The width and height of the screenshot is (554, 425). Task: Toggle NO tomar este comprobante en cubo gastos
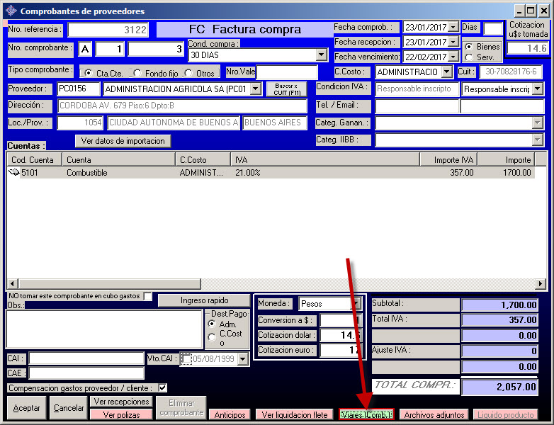point(147,296)
